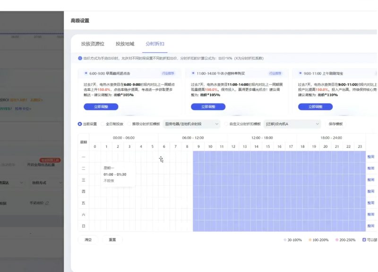
Task: Click the hour 23 column header
Action: click(x=360, y=146)
